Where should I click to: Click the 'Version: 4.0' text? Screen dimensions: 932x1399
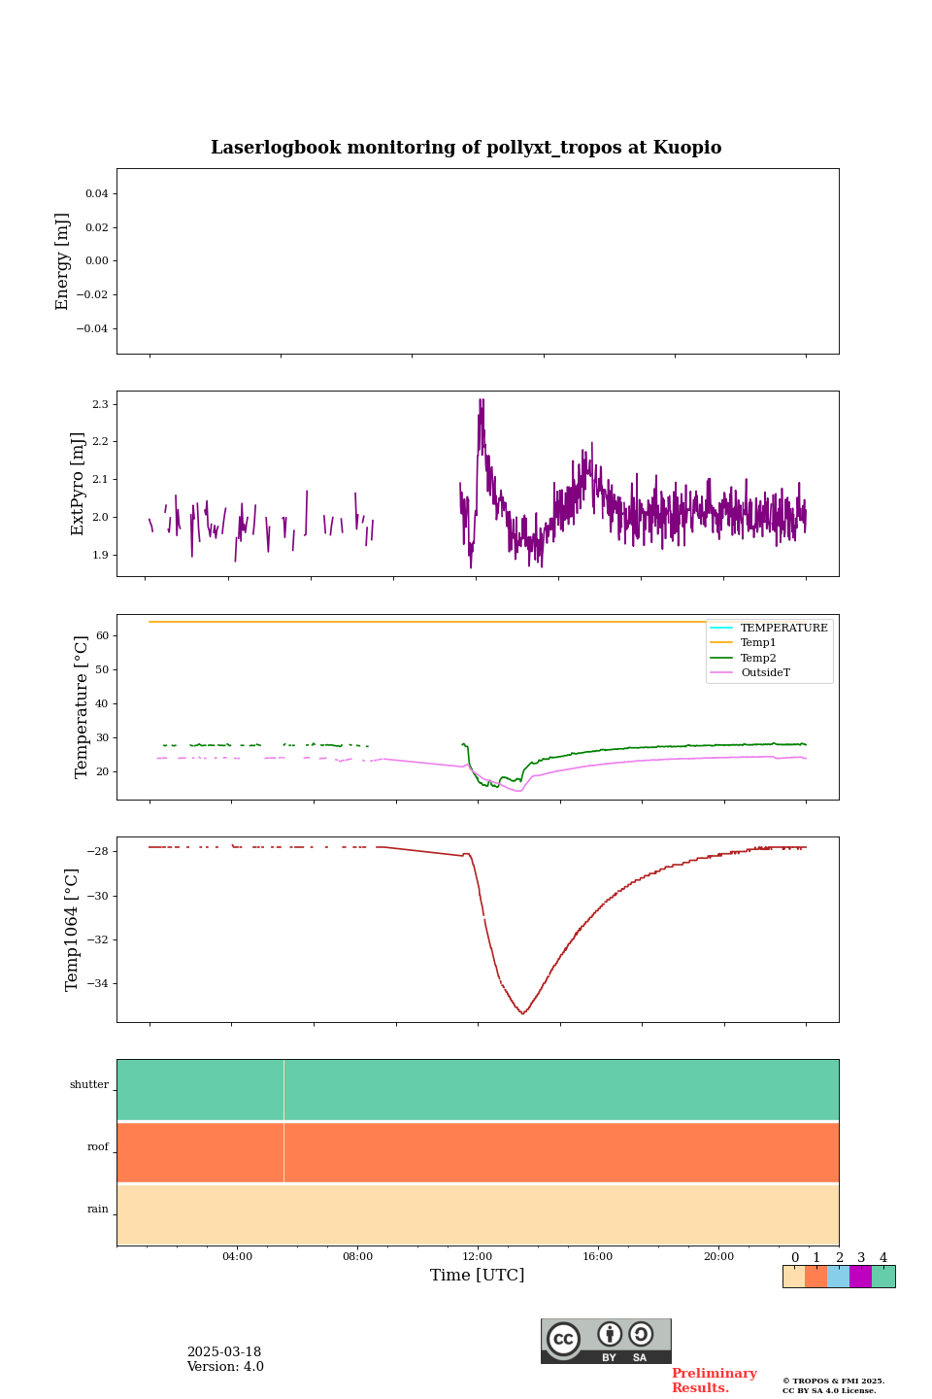click(225, 1367)
